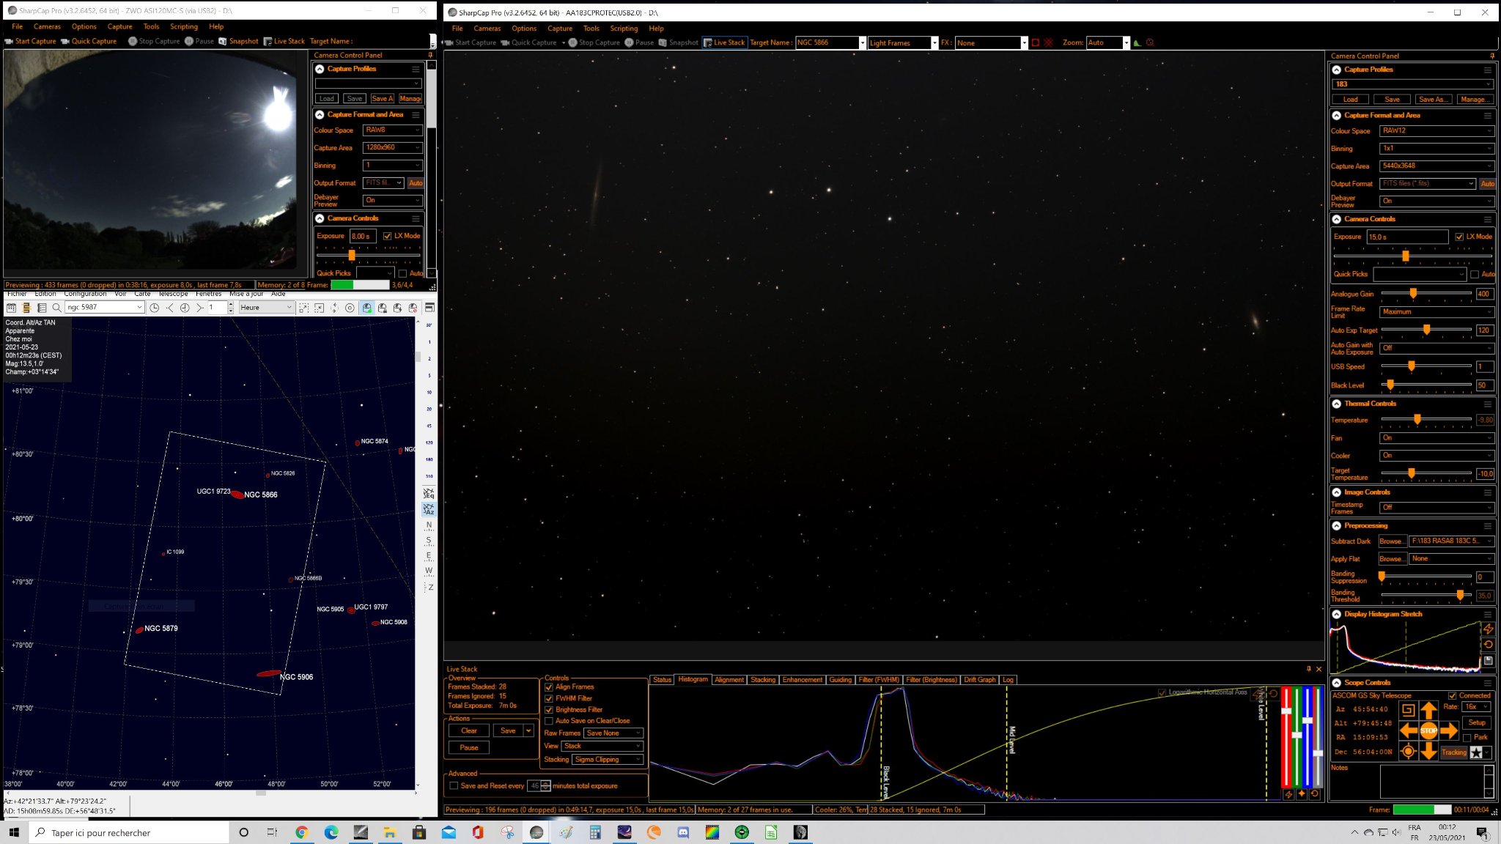Open the Mail app from the taskbar
This screenshot has width=1501, height=844.
[x=449, y=832]
